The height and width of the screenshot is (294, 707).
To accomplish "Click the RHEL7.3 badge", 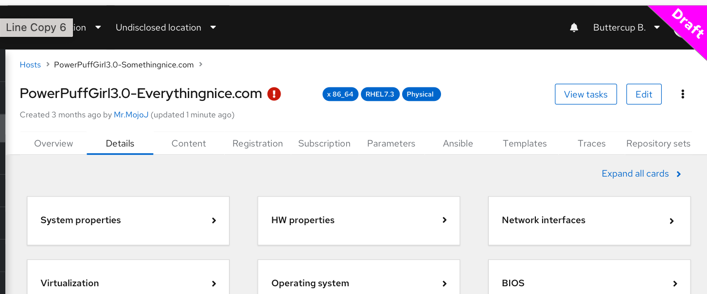I will [x=380, y=94].
